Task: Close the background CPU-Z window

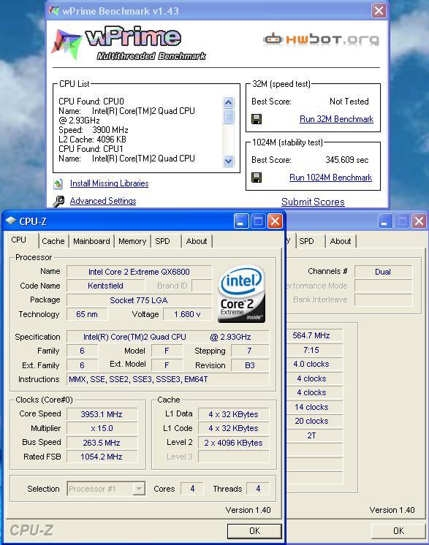Action: (419, 221)
